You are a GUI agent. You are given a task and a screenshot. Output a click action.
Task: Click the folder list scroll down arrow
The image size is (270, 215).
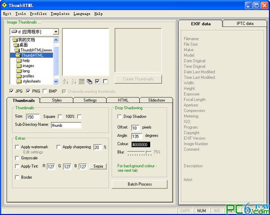56,81
